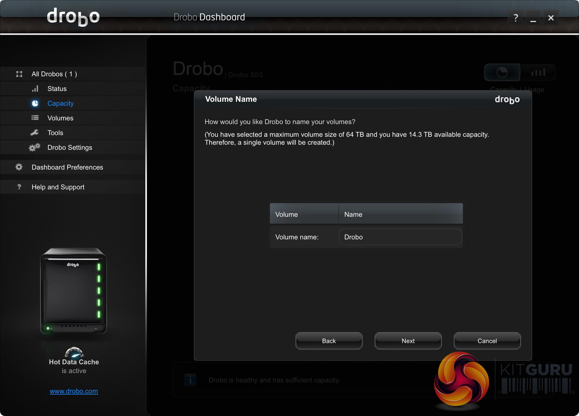The image size is (579, 416).
Task: Switch to pie chart Capacity view toggle
Action: pyautogui.click(x=502, y=73)
